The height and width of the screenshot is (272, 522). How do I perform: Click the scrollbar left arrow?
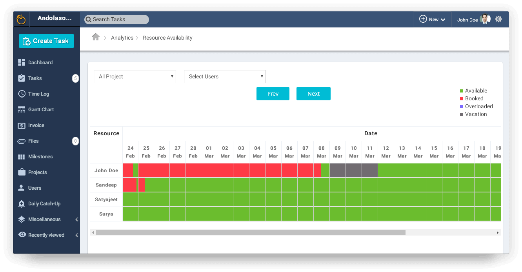tap(93, 232)
